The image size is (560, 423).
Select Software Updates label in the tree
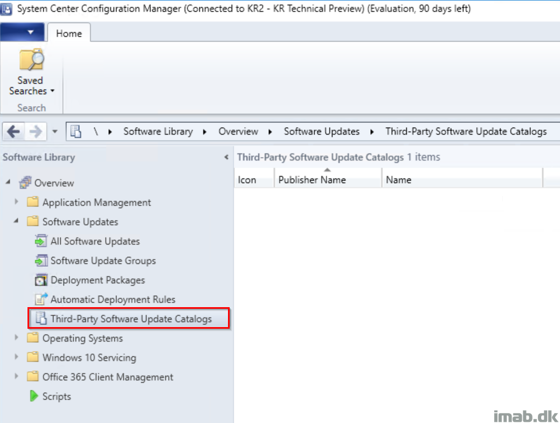pyautogui.click(x=80, y=222)
